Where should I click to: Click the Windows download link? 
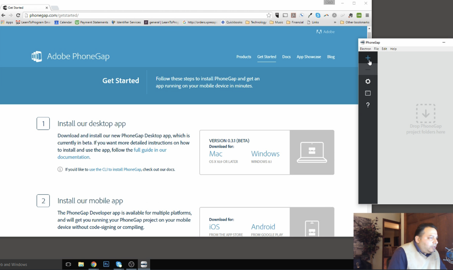265,154
